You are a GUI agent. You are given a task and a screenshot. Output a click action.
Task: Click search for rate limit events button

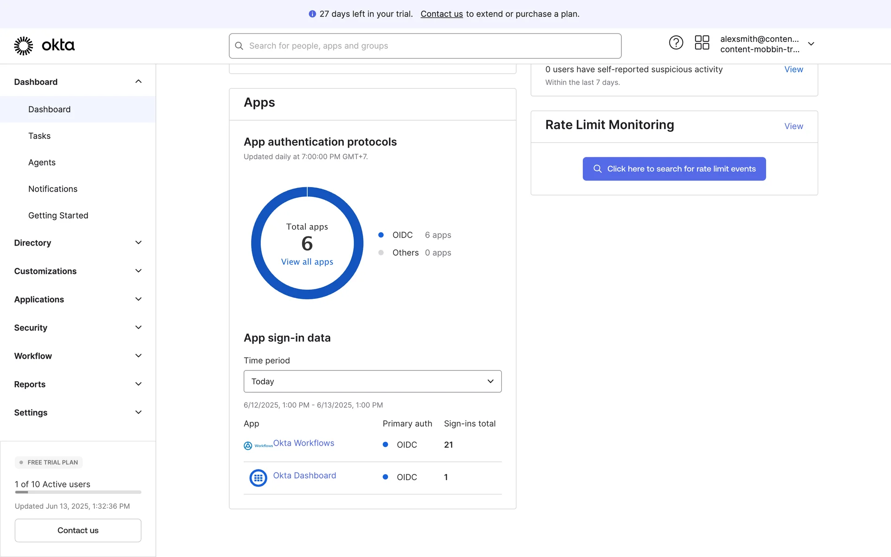[674, 169]
